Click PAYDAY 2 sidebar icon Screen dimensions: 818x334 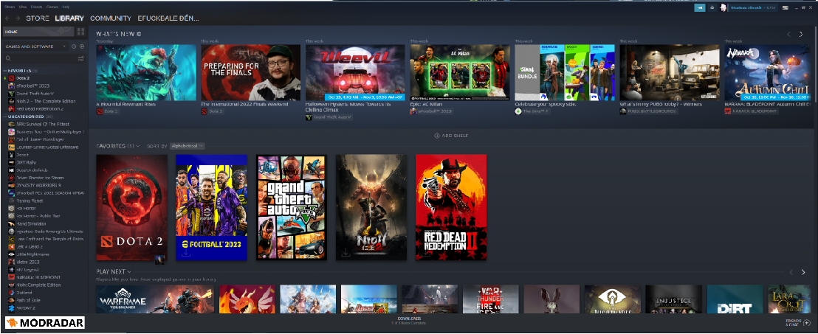coord(11,308)
